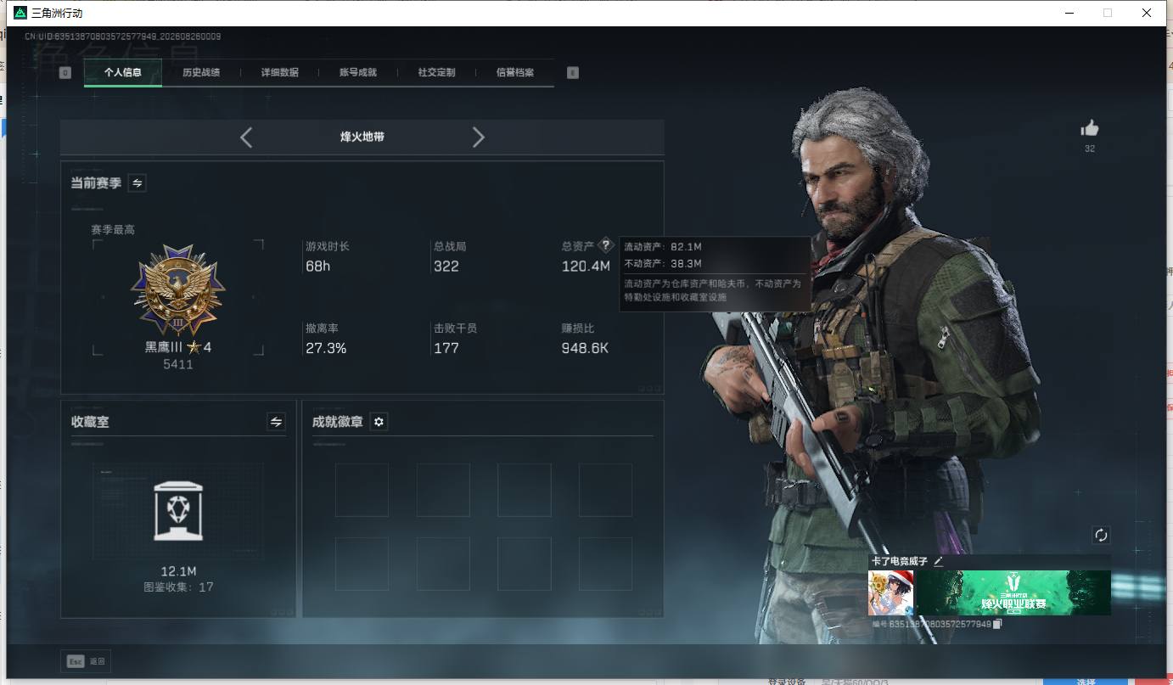Open the gear settings beside 成就徽章
Screen dimensions: 1173x685
coord(379,422)
